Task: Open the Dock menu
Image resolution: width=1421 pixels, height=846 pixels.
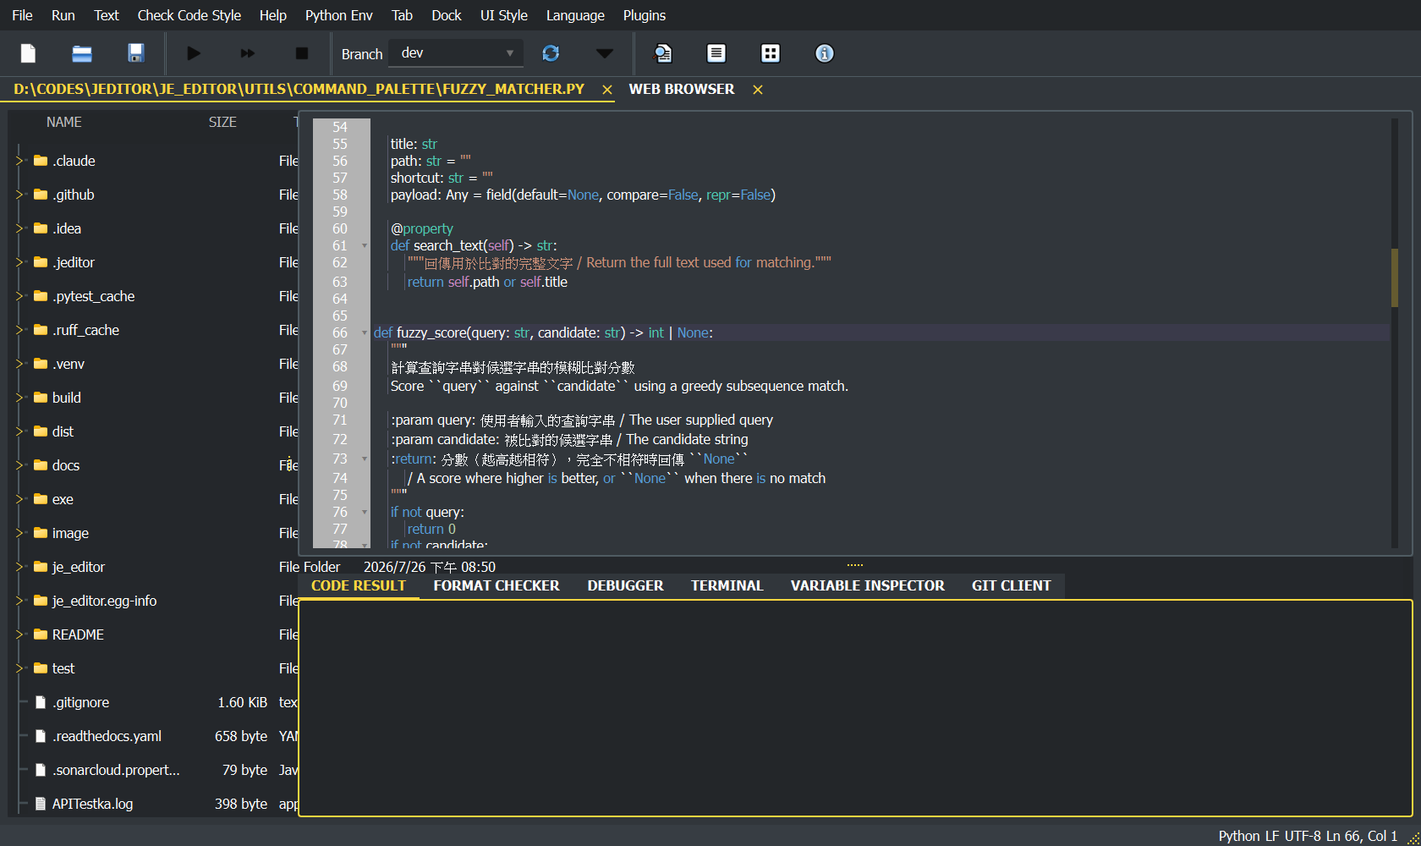Action: 447,15
